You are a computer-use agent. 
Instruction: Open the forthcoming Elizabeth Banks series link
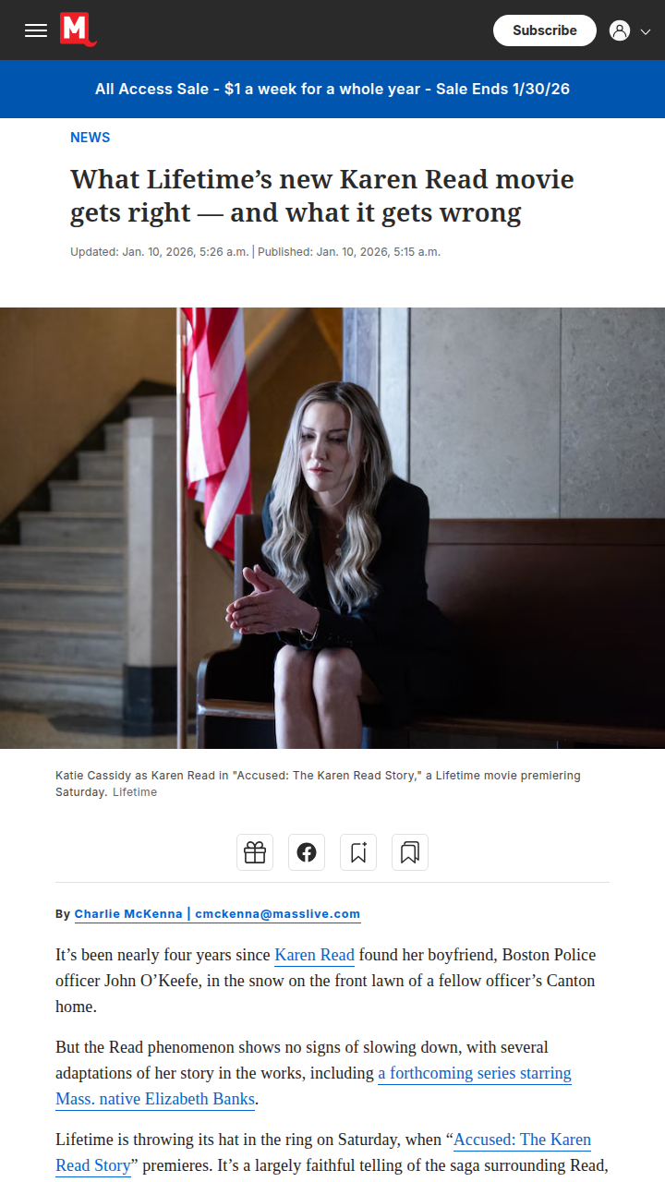[x=314, y=1086]
